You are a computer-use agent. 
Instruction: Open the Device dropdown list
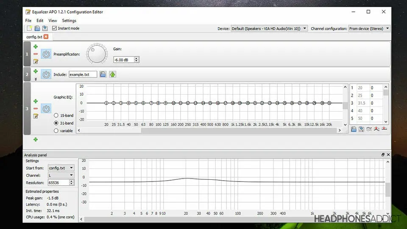[269, 28]
